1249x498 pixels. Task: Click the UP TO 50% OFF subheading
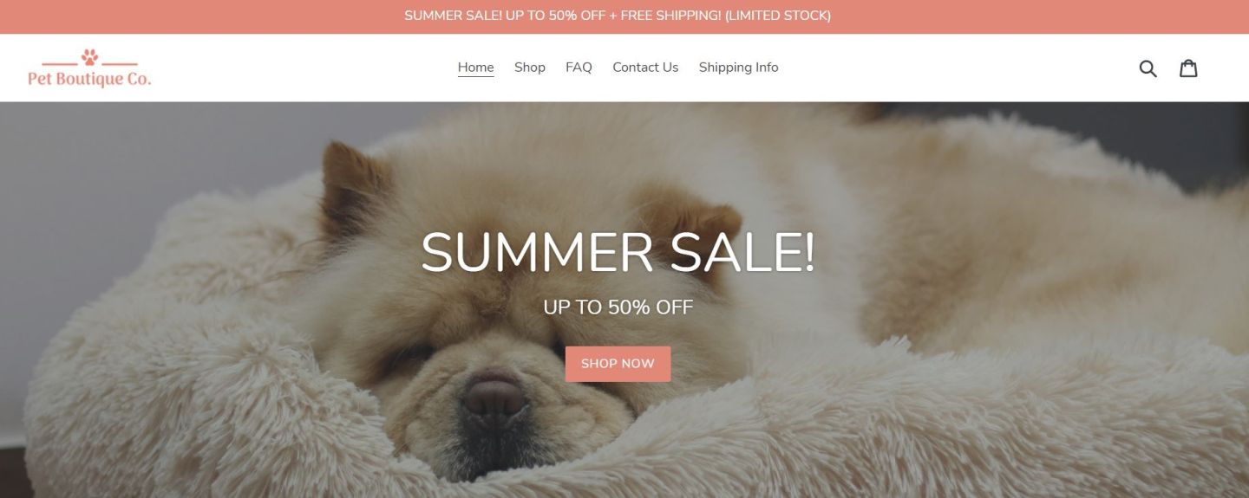618,307
